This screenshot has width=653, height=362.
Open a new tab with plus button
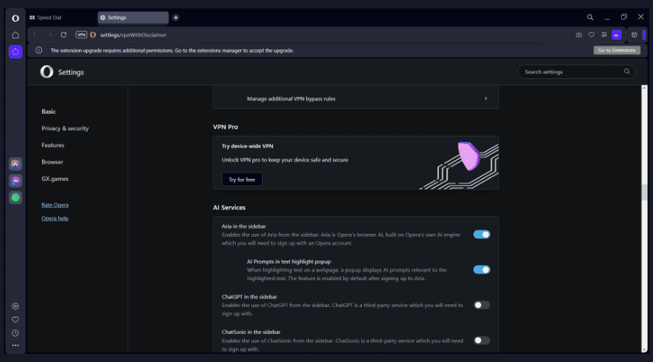coord(176,17)
